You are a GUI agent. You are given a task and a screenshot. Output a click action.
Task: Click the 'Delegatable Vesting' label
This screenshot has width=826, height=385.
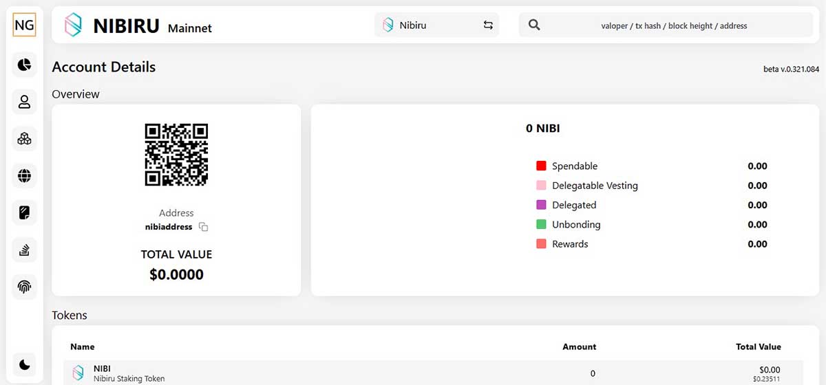pyautogui.click(x=595, y=186)
